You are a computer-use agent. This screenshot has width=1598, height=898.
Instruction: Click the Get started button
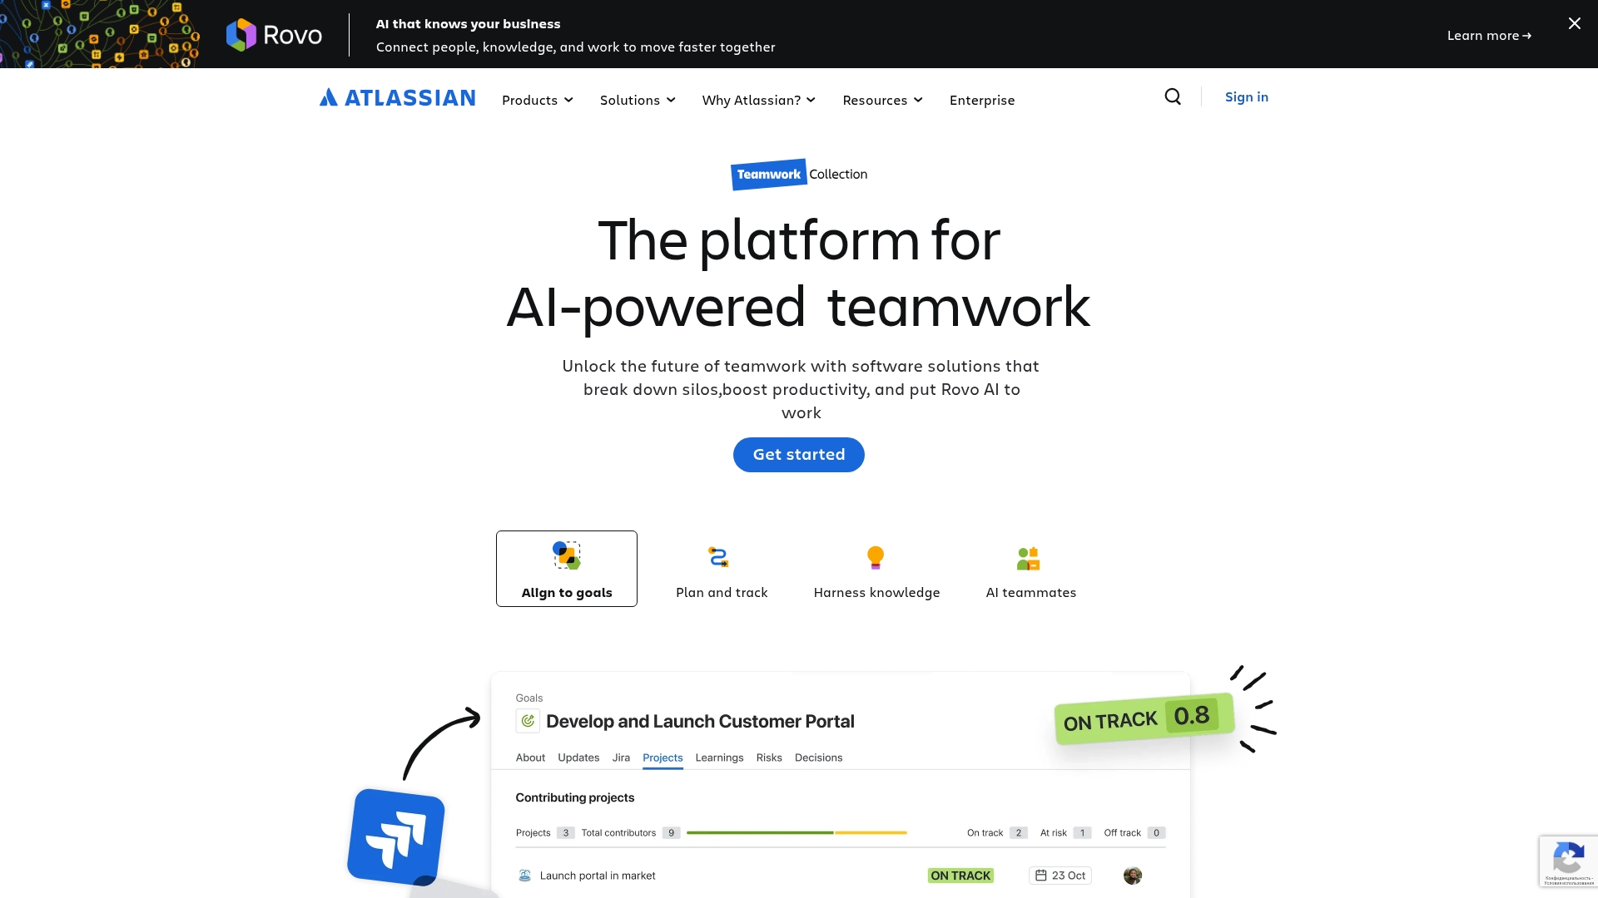pos(798,454)
